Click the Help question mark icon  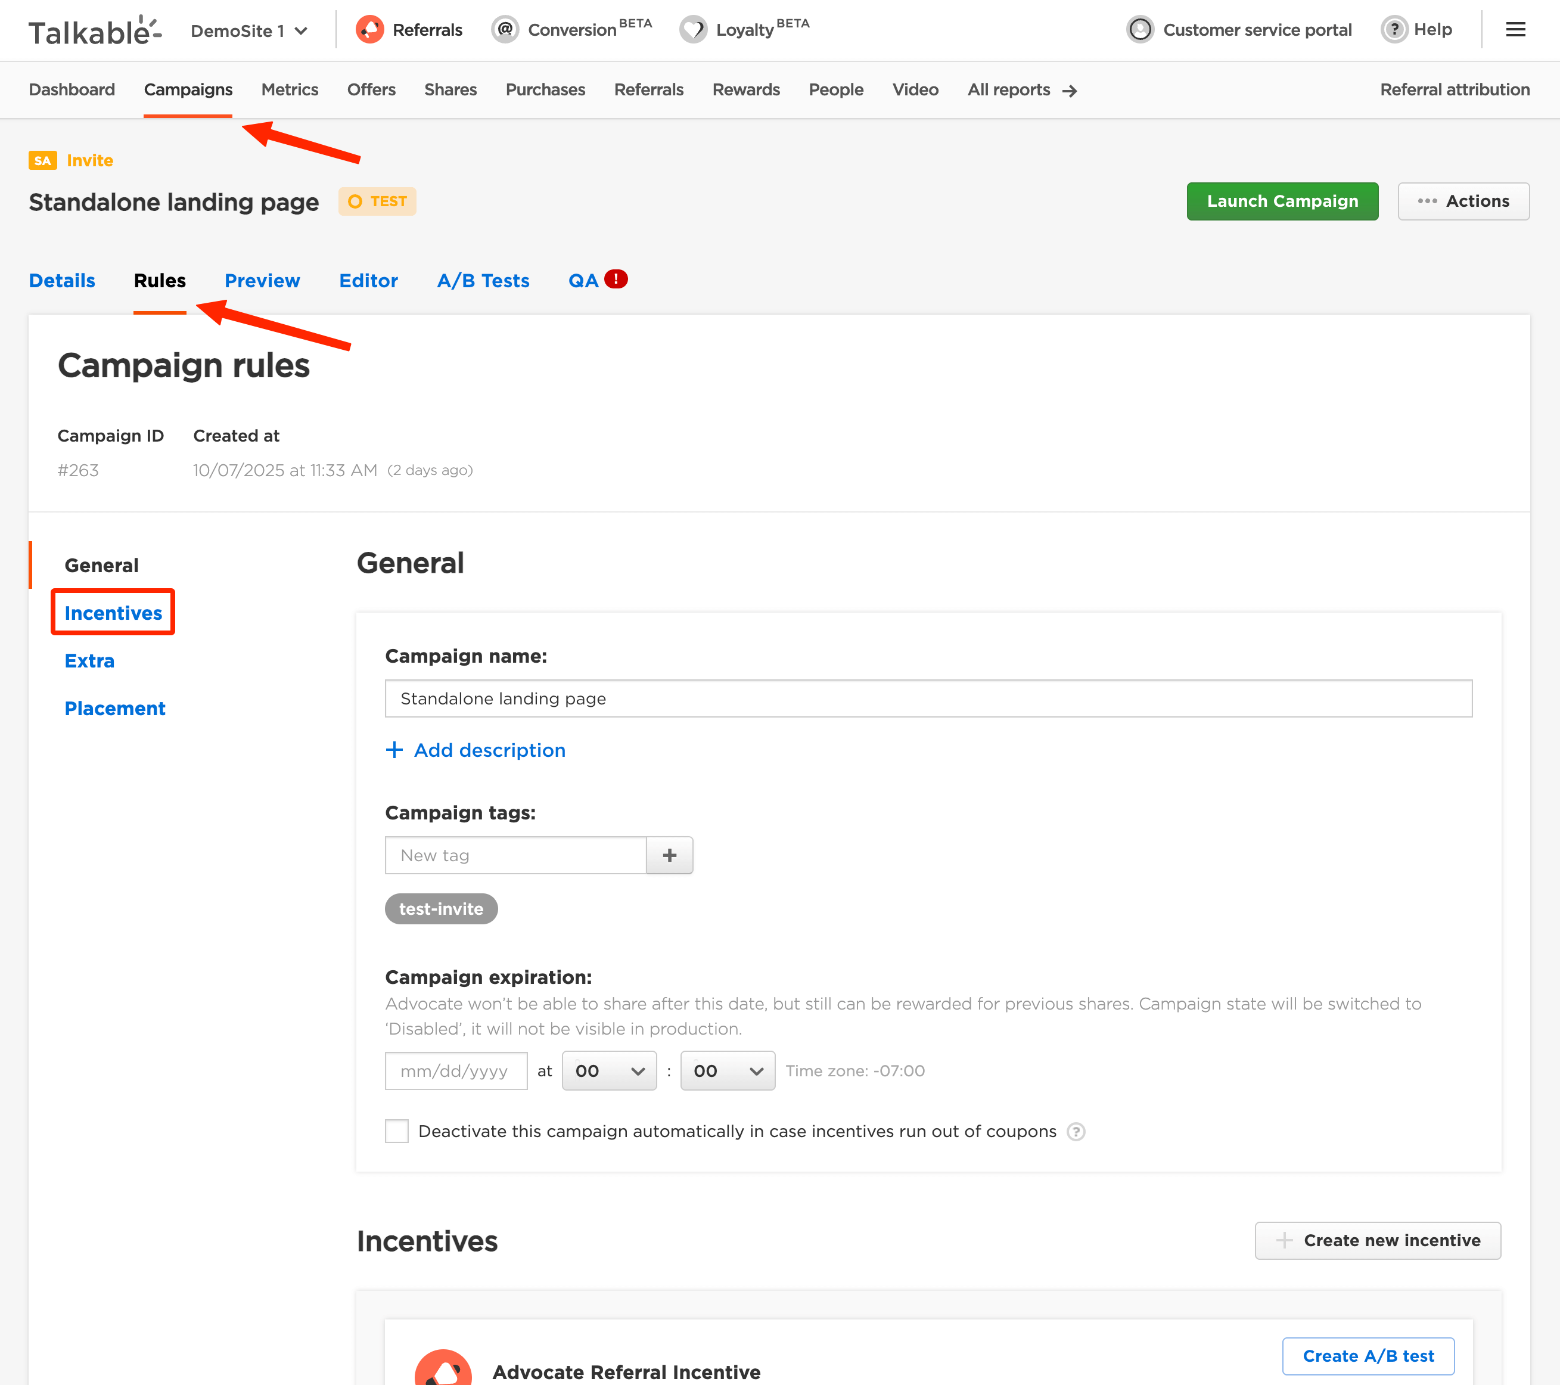pos(1394,30)
